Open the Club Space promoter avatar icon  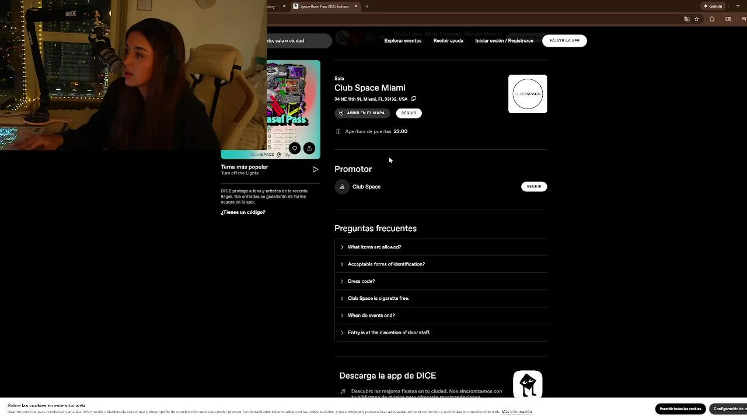coord(342,187)
